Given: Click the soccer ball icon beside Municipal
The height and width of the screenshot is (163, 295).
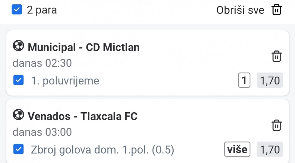Looking at the screenshot, I should 18,46.
